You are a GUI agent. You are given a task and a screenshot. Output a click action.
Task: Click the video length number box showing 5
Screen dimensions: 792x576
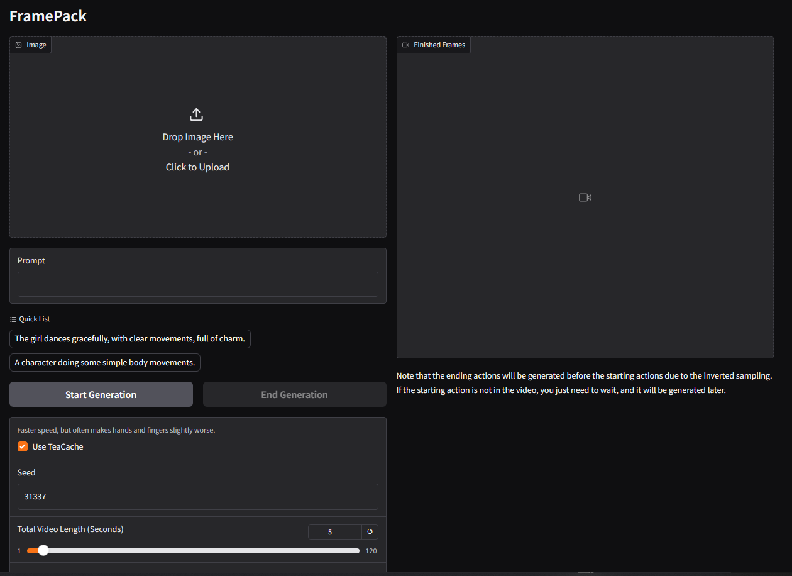click(x=335, y=532)
